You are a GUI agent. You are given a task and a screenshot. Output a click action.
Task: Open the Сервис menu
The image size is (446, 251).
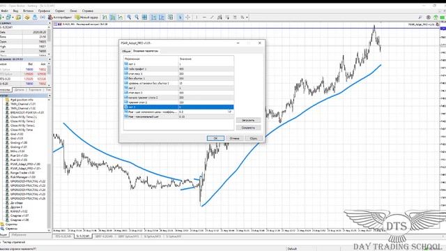coord(60,11)
